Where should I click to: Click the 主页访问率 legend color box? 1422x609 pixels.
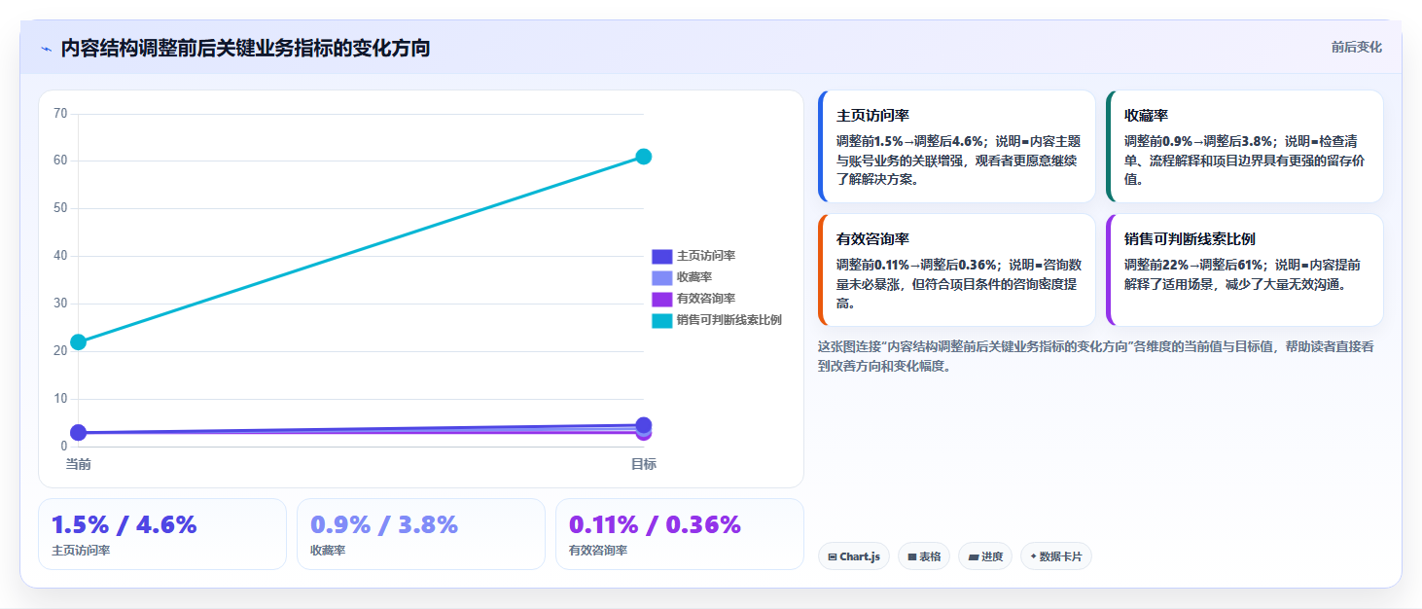pyautogui.click(x=661, y=256)
